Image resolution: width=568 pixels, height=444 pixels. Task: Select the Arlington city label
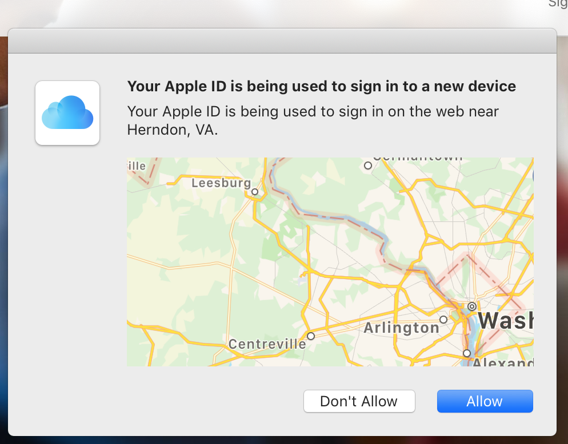point(402,328)
